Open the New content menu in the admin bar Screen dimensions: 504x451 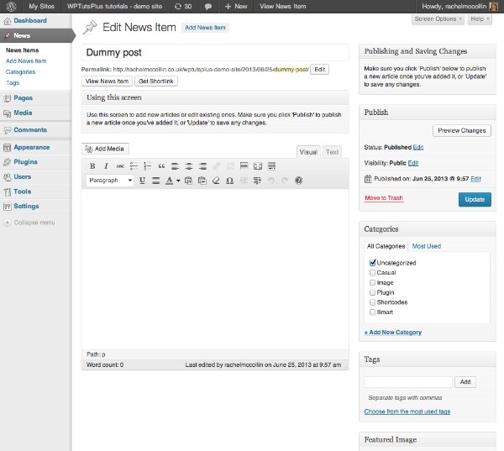pyautogui.click(x=236, y=7)
